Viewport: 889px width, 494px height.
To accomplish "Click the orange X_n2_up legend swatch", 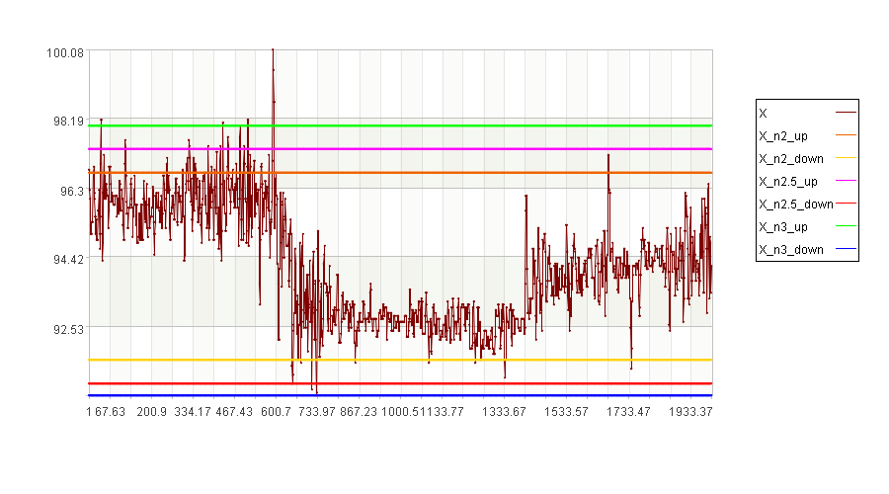I will click(x=846, y=135).
